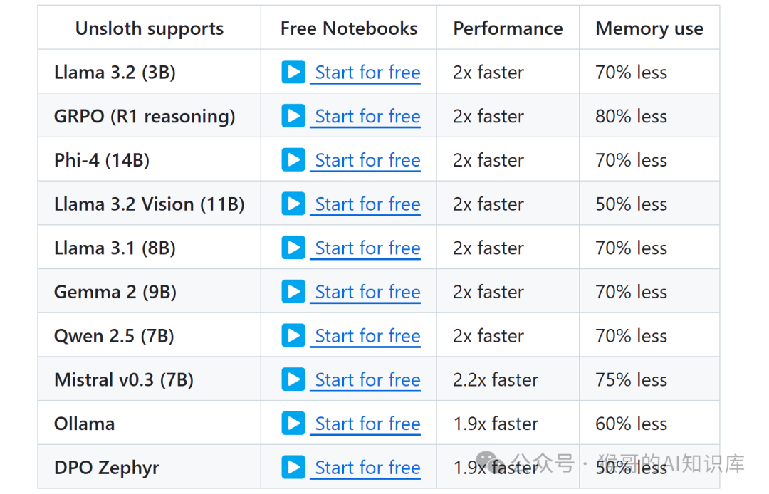Click the play icon in the Llama 3.2 (3B) row
The width and height of the screenshot is (769, 494).
point(293,72)
